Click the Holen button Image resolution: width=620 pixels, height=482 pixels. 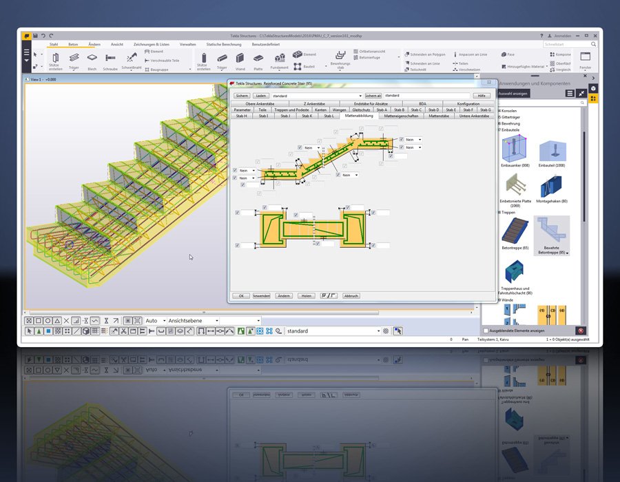click(x=307, y=296)
